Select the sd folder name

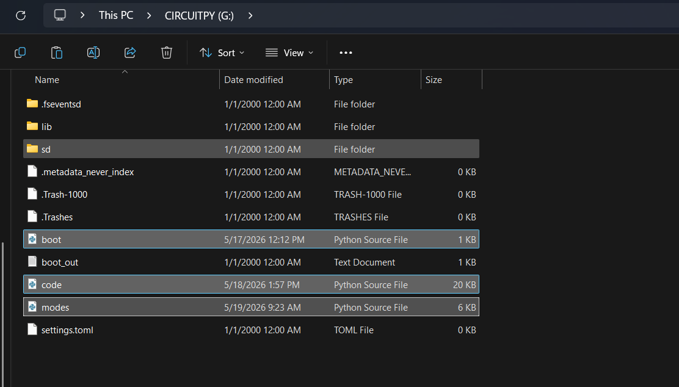point(46,150)
